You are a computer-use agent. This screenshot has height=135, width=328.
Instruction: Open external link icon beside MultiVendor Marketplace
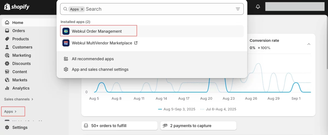pyautogui.click(x=136, y=43)
